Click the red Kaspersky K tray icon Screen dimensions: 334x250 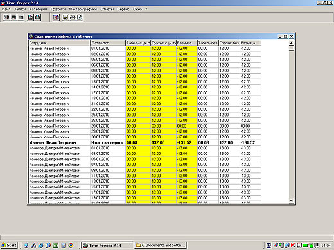[x=292, y=246]
